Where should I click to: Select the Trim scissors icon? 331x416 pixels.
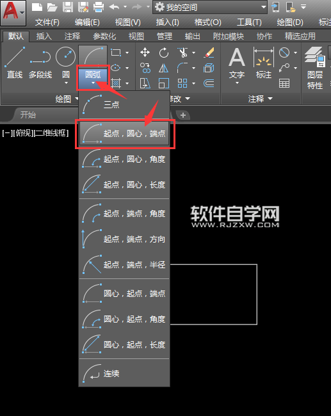point(182,52)
